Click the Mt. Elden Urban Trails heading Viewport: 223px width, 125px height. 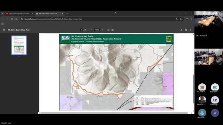[82, 36]
